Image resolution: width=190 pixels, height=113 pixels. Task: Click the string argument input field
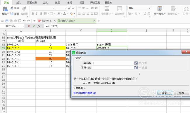point(113,63)
